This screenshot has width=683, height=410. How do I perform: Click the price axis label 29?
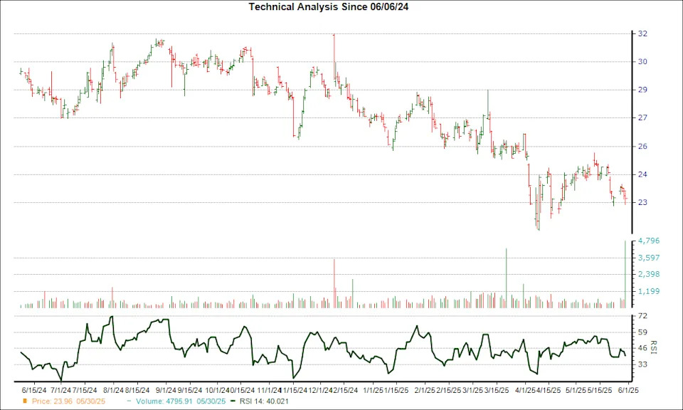tap(642, 90)
